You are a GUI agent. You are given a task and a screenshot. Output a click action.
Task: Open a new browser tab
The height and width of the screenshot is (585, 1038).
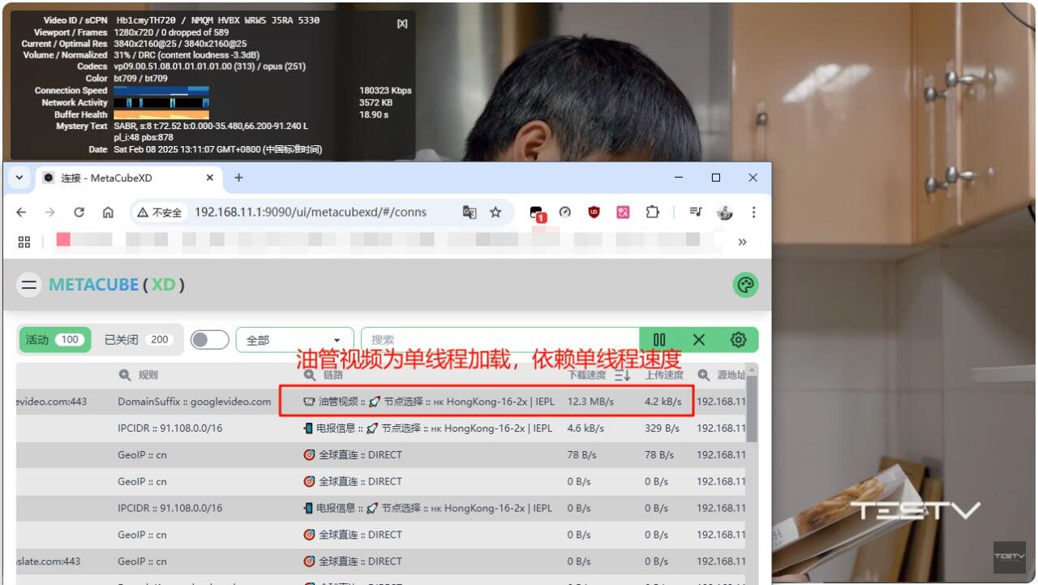(x=238, y=178)
